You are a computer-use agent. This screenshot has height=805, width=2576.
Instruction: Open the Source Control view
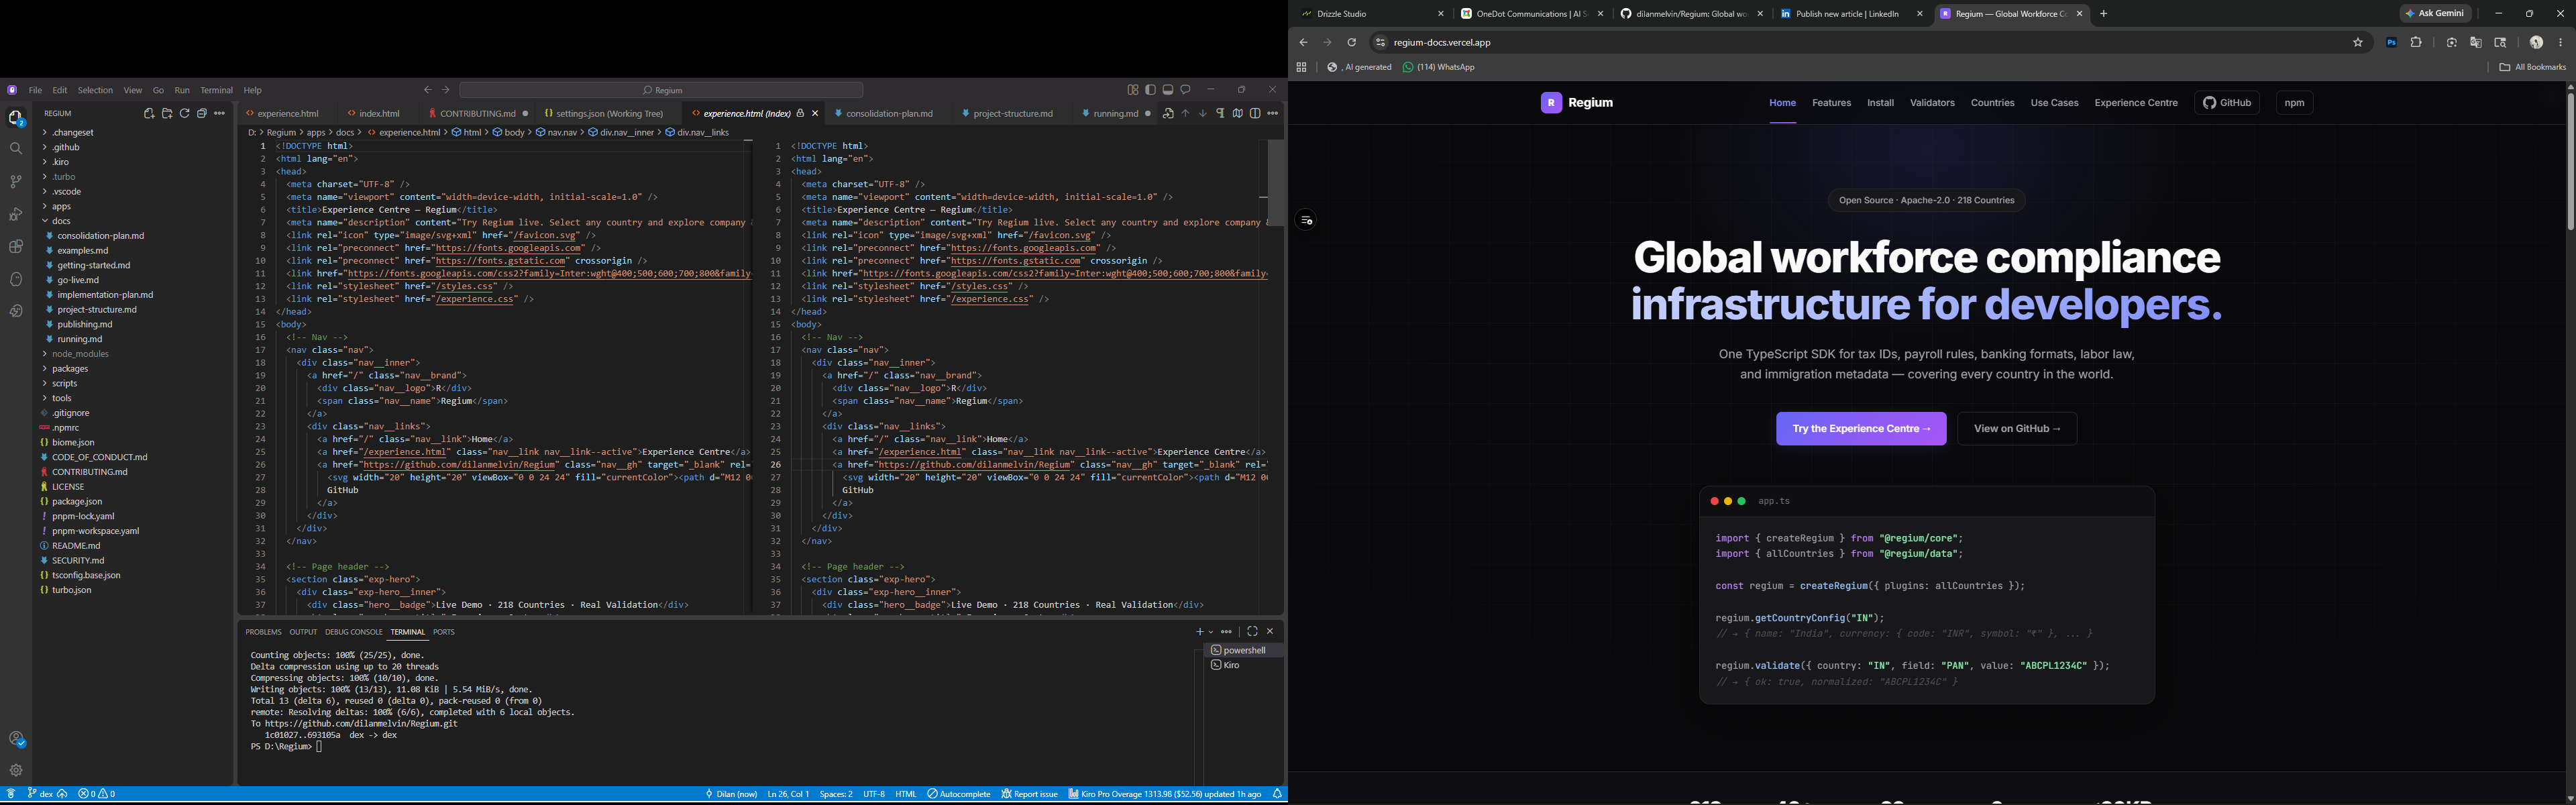[x=16, y=181]
